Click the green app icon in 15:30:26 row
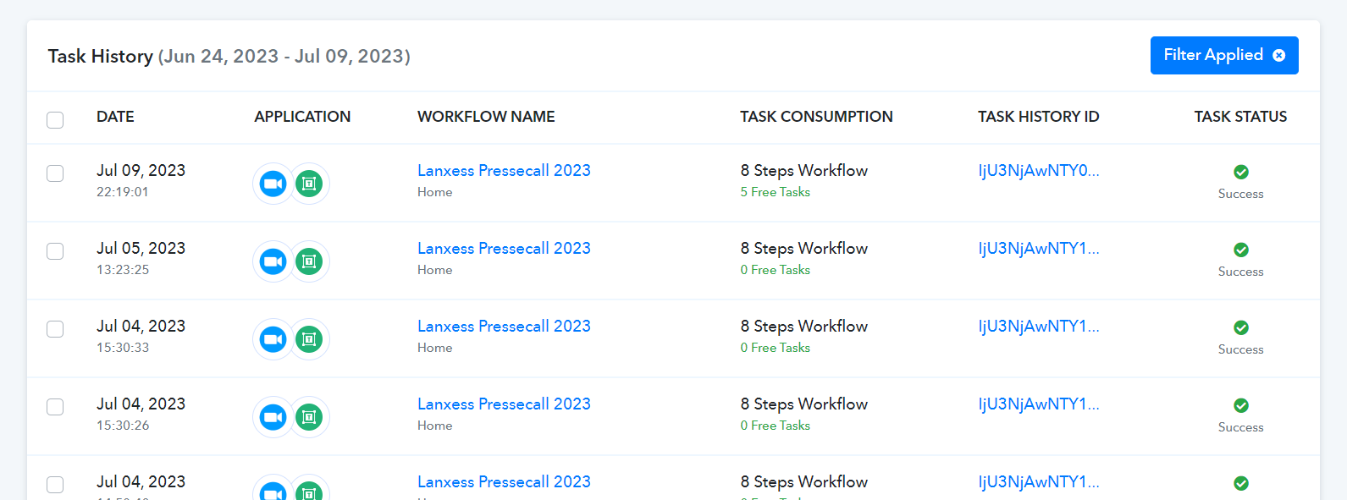 point(309,417)
